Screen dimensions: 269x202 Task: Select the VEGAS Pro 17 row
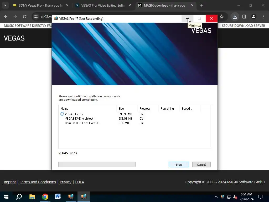click(x=135, y=114)
